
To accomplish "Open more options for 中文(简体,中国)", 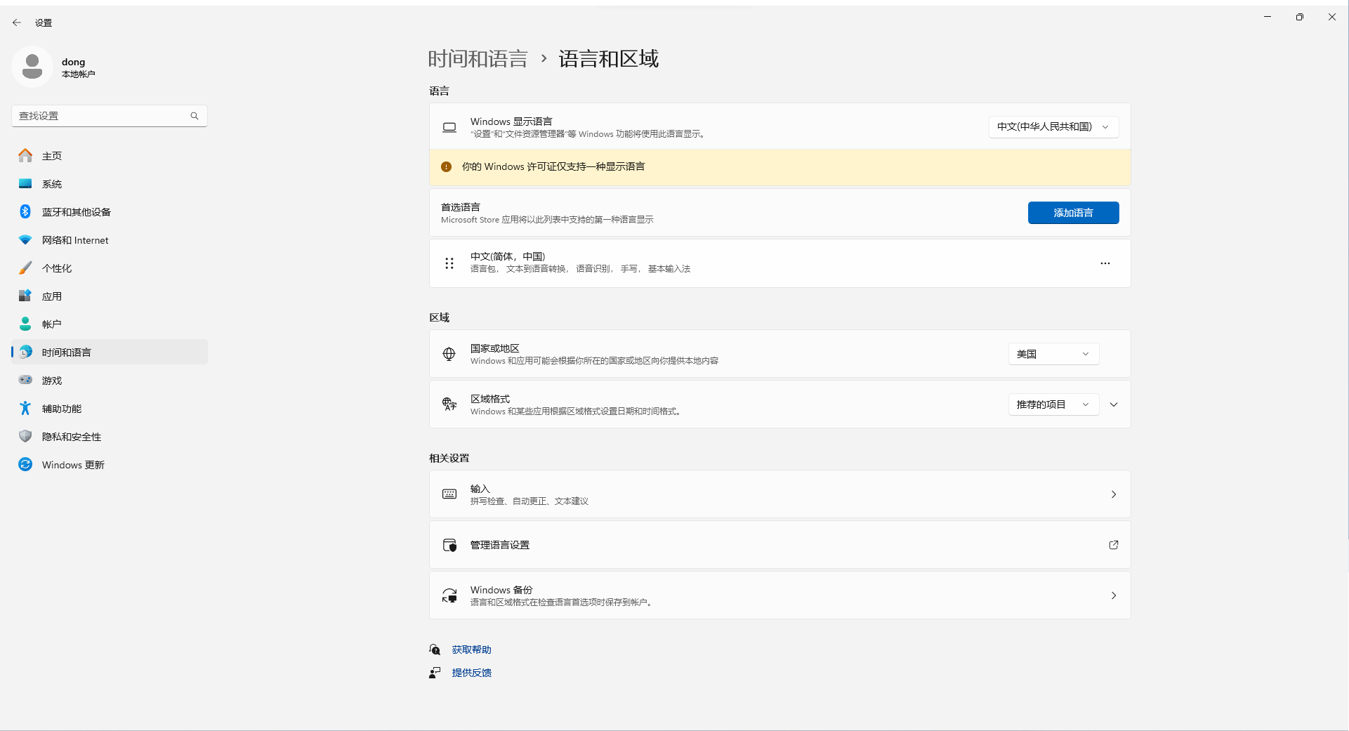I will tap(1105, 263).
